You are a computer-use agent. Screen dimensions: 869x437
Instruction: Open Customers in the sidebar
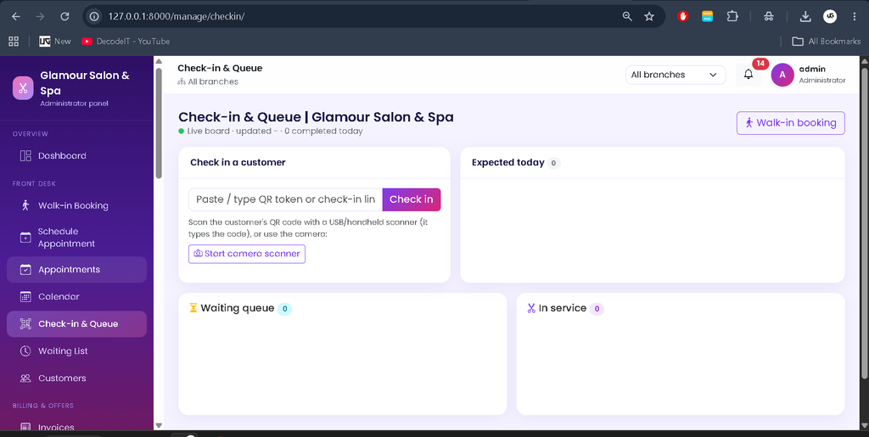point(76,378)
